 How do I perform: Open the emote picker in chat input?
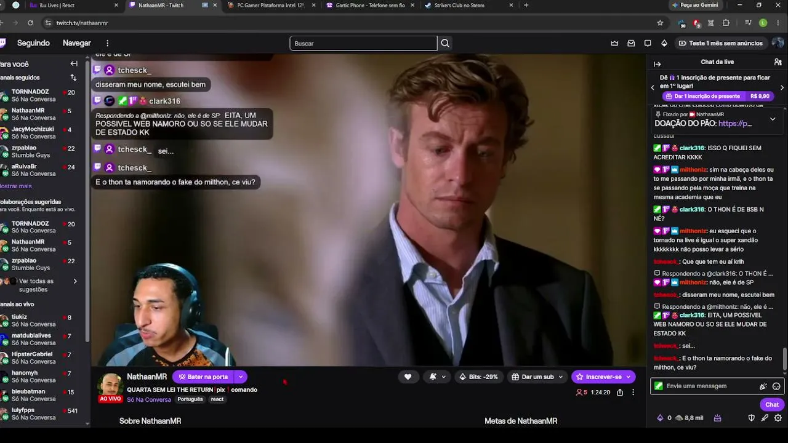pos(776,386)
